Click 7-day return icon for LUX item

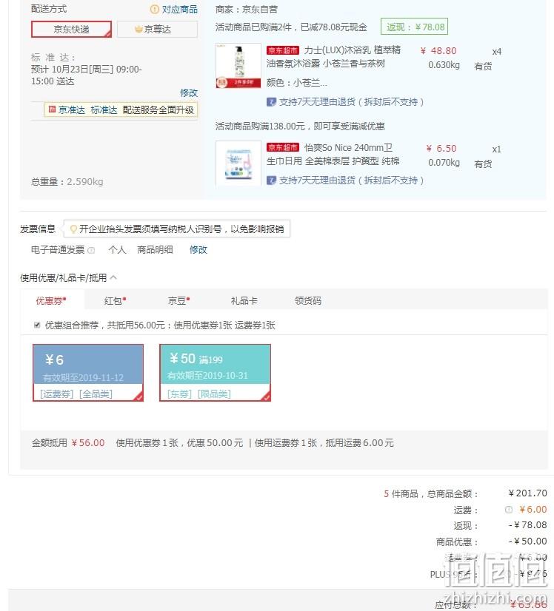[271, 102]
